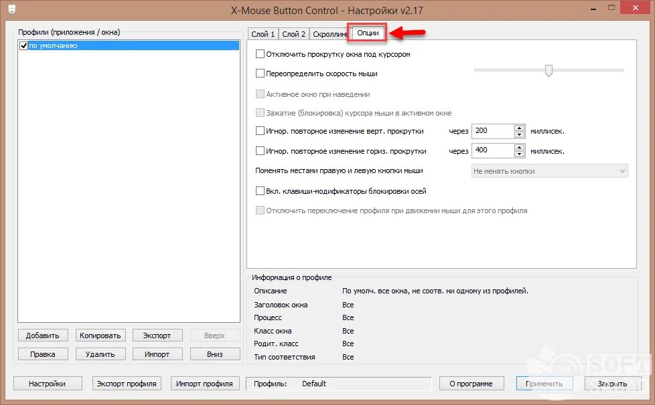
Task: Click the 'Копировать' profile button
Action: (x=100, y=335)
